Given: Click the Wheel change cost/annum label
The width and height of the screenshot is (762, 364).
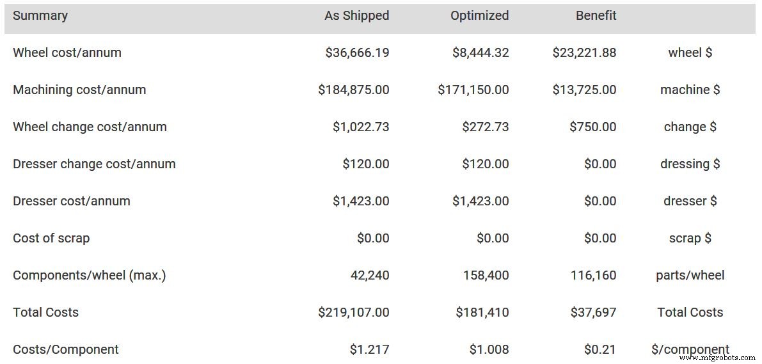Looking at the screenshot, I should tap(90, 127).
